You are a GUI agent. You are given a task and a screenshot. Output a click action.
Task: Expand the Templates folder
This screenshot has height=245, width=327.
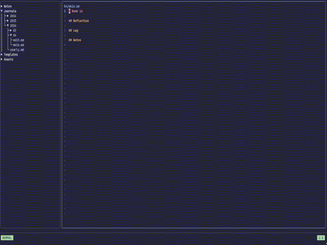tap(2, 54)
